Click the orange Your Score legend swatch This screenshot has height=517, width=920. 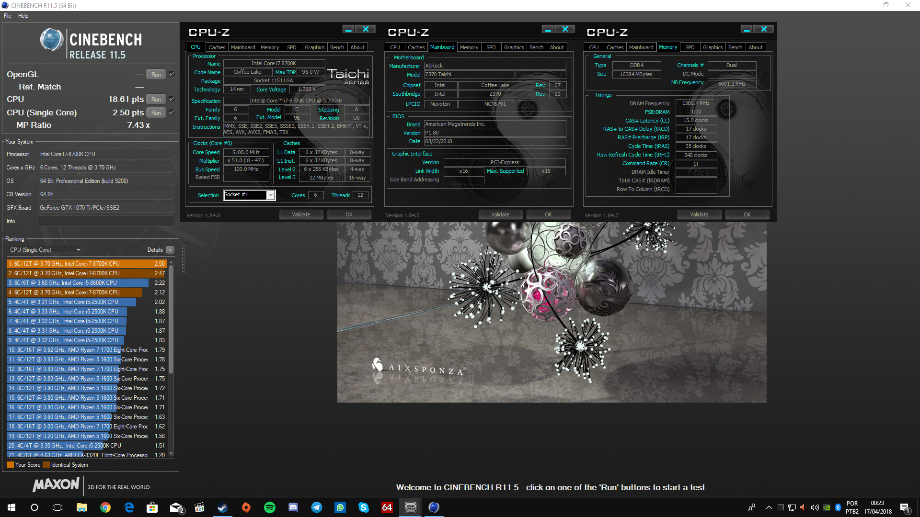(x=10, y=465)
